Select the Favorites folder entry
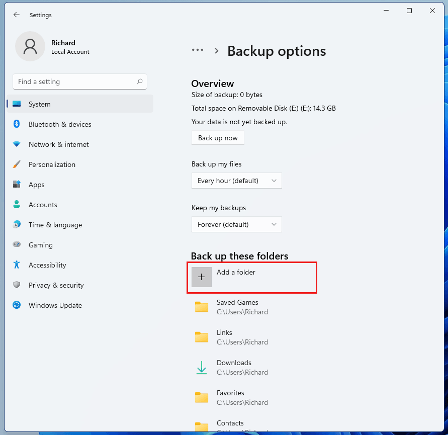This screenshot has width=448, height=435. click(x=251, y=398)
